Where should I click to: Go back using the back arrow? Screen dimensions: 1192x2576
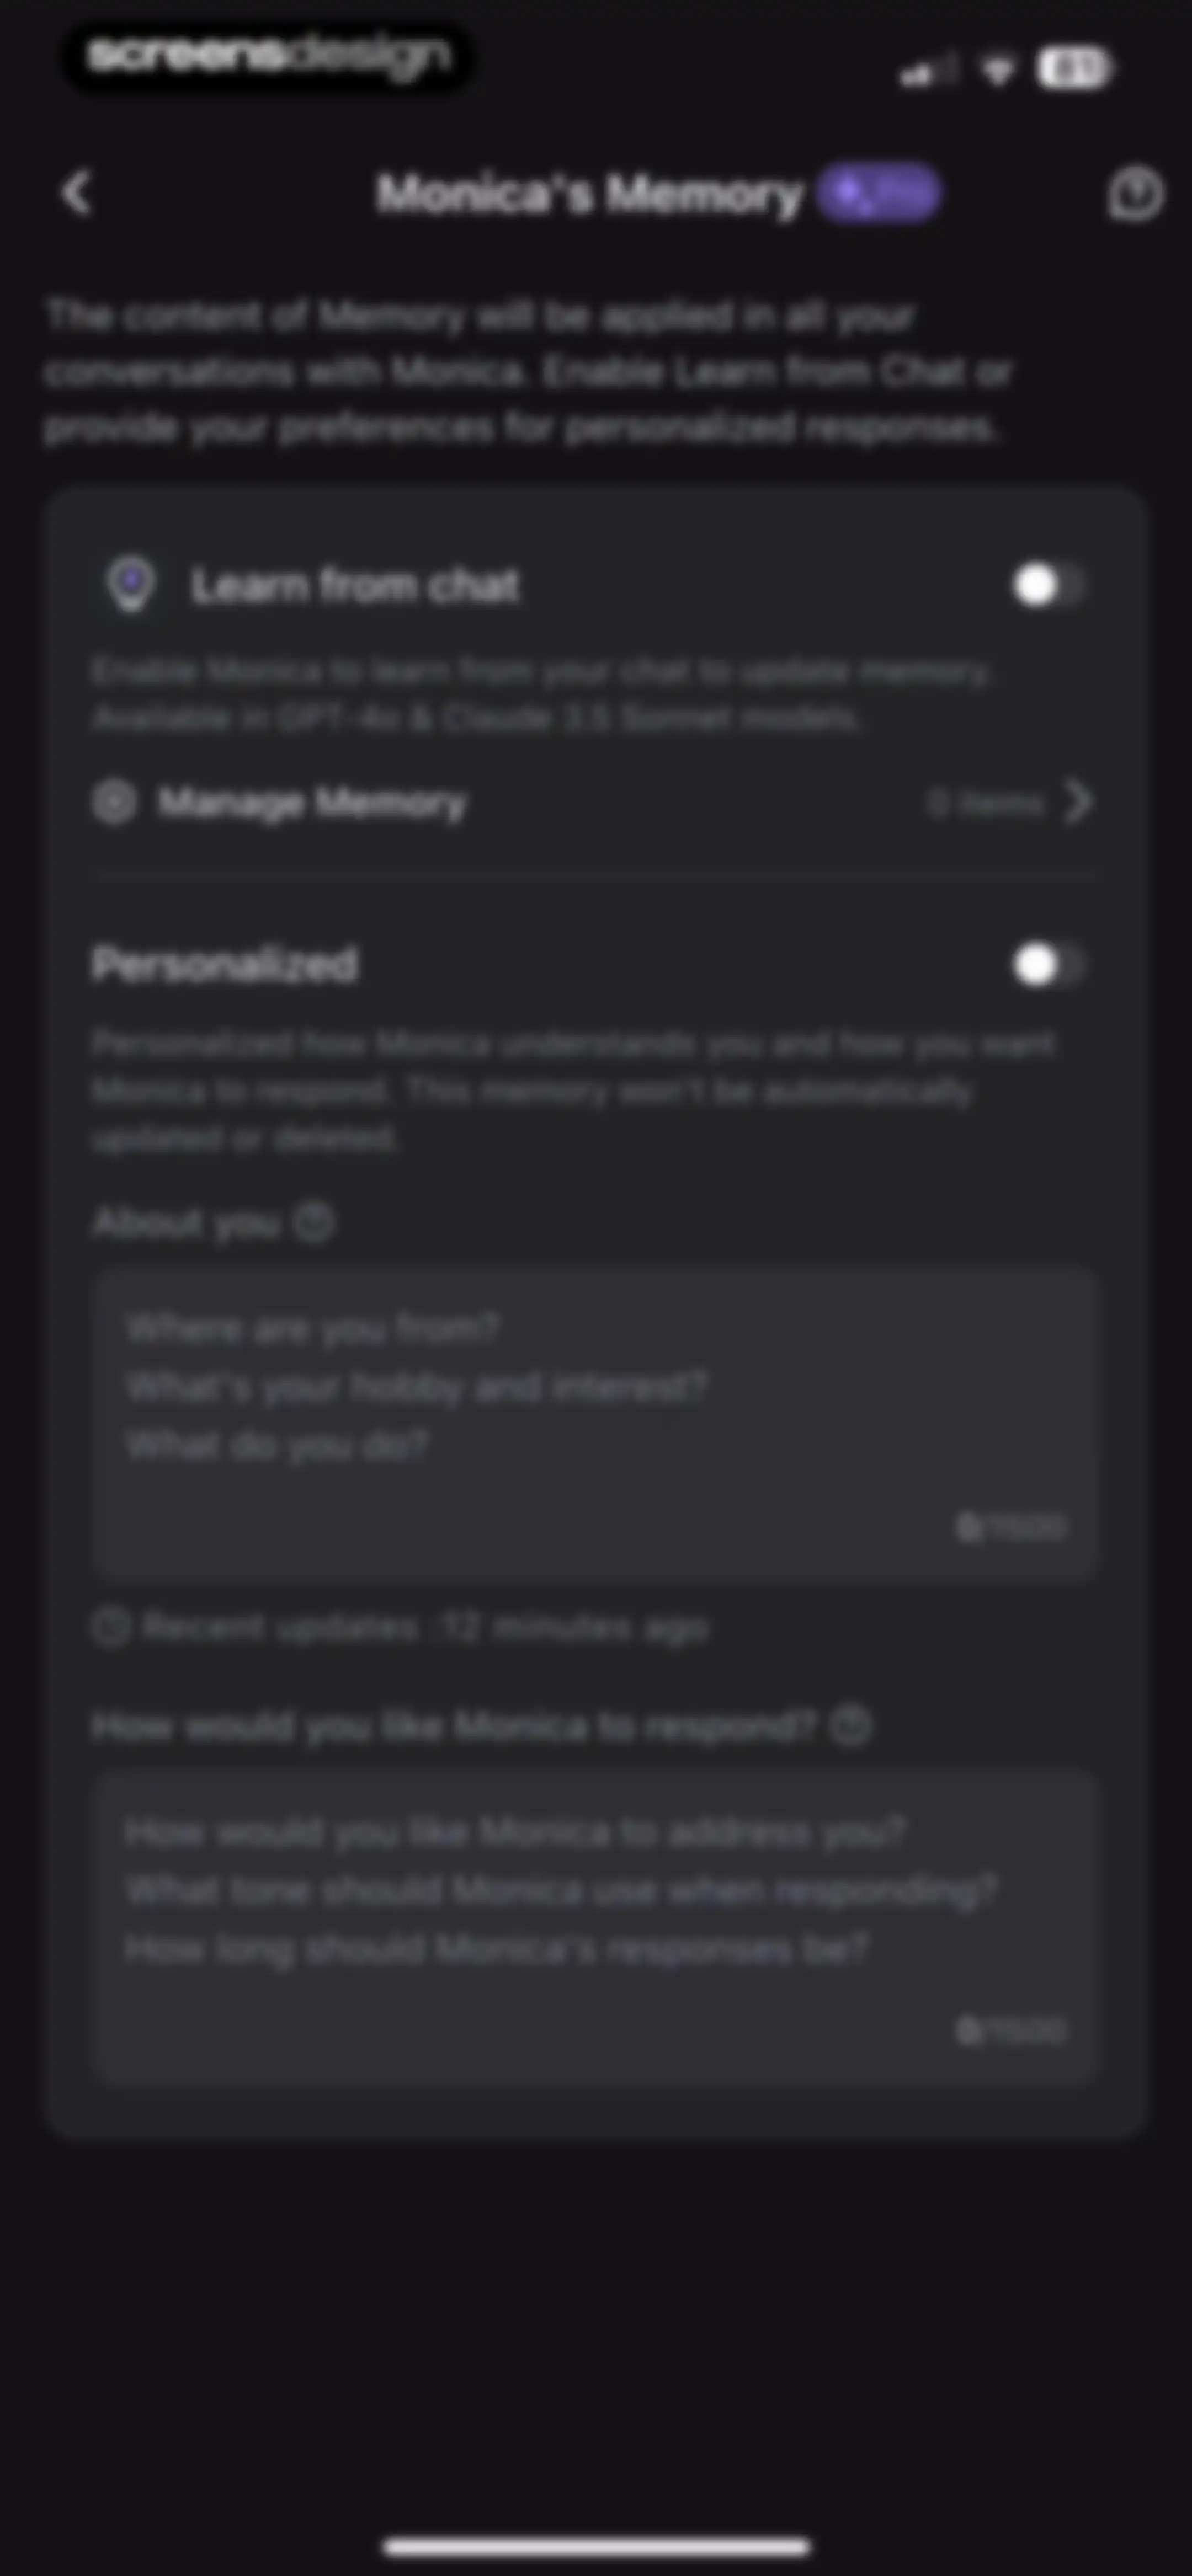[77, 192]
